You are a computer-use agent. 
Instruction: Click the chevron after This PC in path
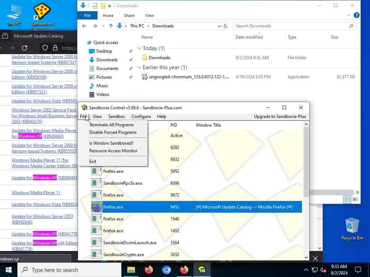149,26
